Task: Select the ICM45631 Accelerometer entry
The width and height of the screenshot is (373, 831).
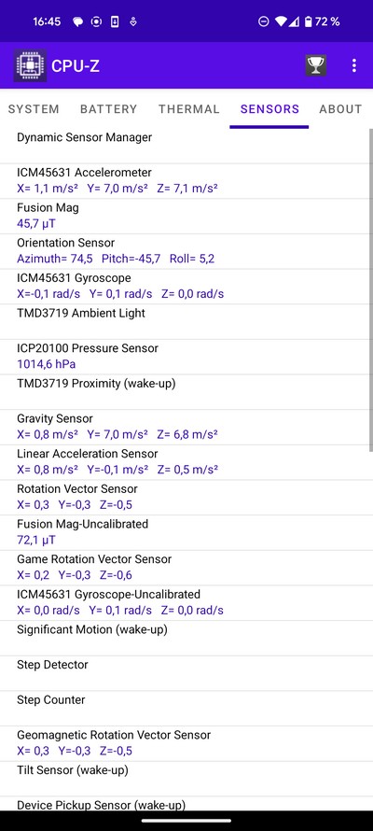Action: tap(184, 181)
